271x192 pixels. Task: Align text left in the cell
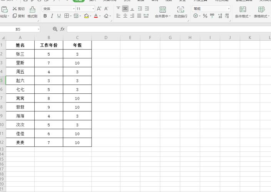tap(118, 16)
